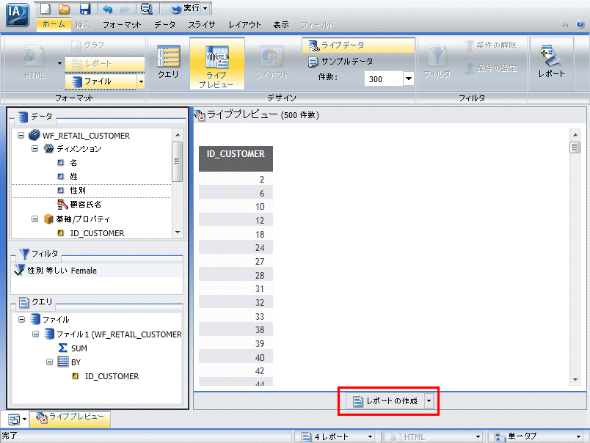Image resolution: width=590 pixels, height=443 pixels.
Task: Click 条件の解除 in the filter group
Action: pos(490,45)
